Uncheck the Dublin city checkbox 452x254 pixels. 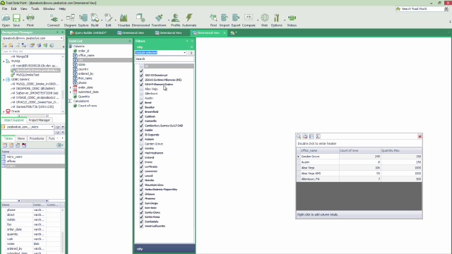coord(141,130)
